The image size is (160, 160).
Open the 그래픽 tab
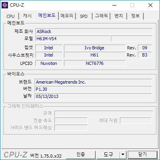(101, 16)
